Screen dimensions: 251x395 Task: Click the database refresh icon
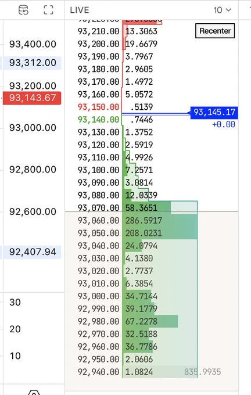[23, 10]
